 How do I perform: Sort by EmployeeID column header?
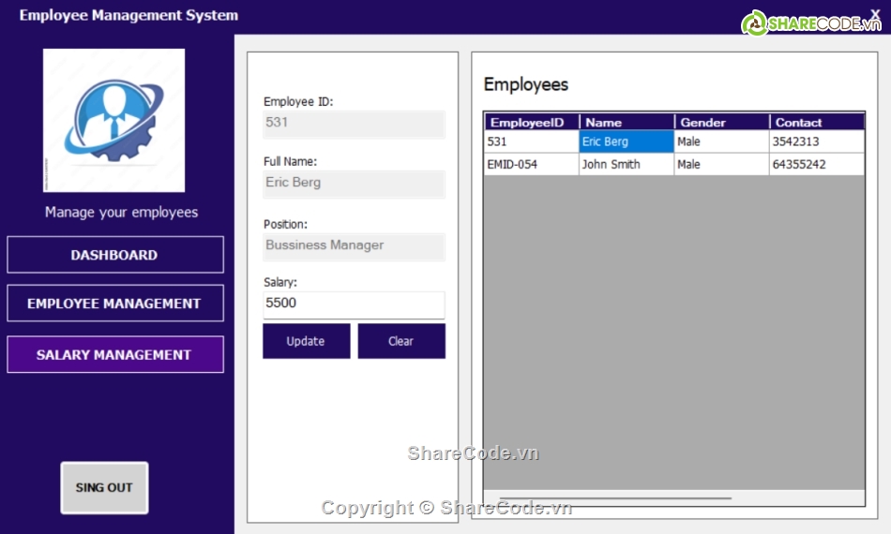point(531,122)
